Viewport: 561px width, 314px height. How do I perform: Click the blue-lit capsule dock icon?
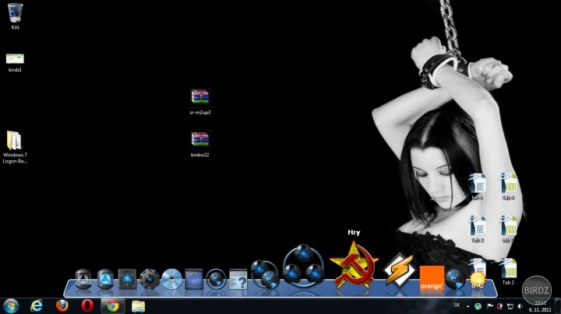[105, 279]
